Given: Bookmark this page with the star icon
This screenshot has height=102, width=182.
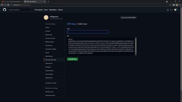Looking at the screenshot, I should tap(170, 5).
